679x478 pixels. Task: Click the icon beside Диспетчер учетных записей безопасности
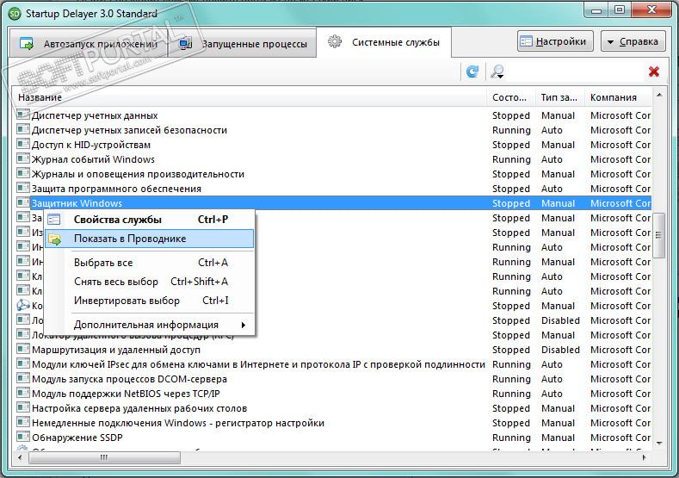click(x=23, y=129)
